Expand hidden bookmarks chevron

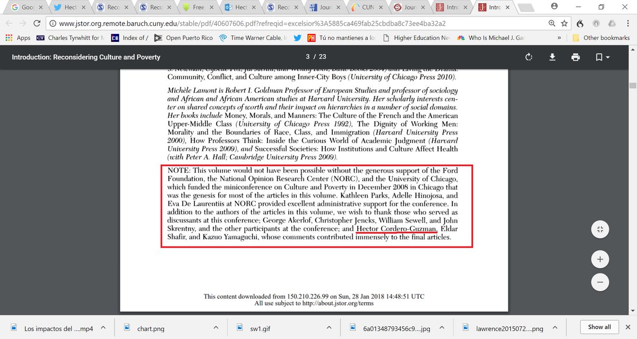click(559, 38)
